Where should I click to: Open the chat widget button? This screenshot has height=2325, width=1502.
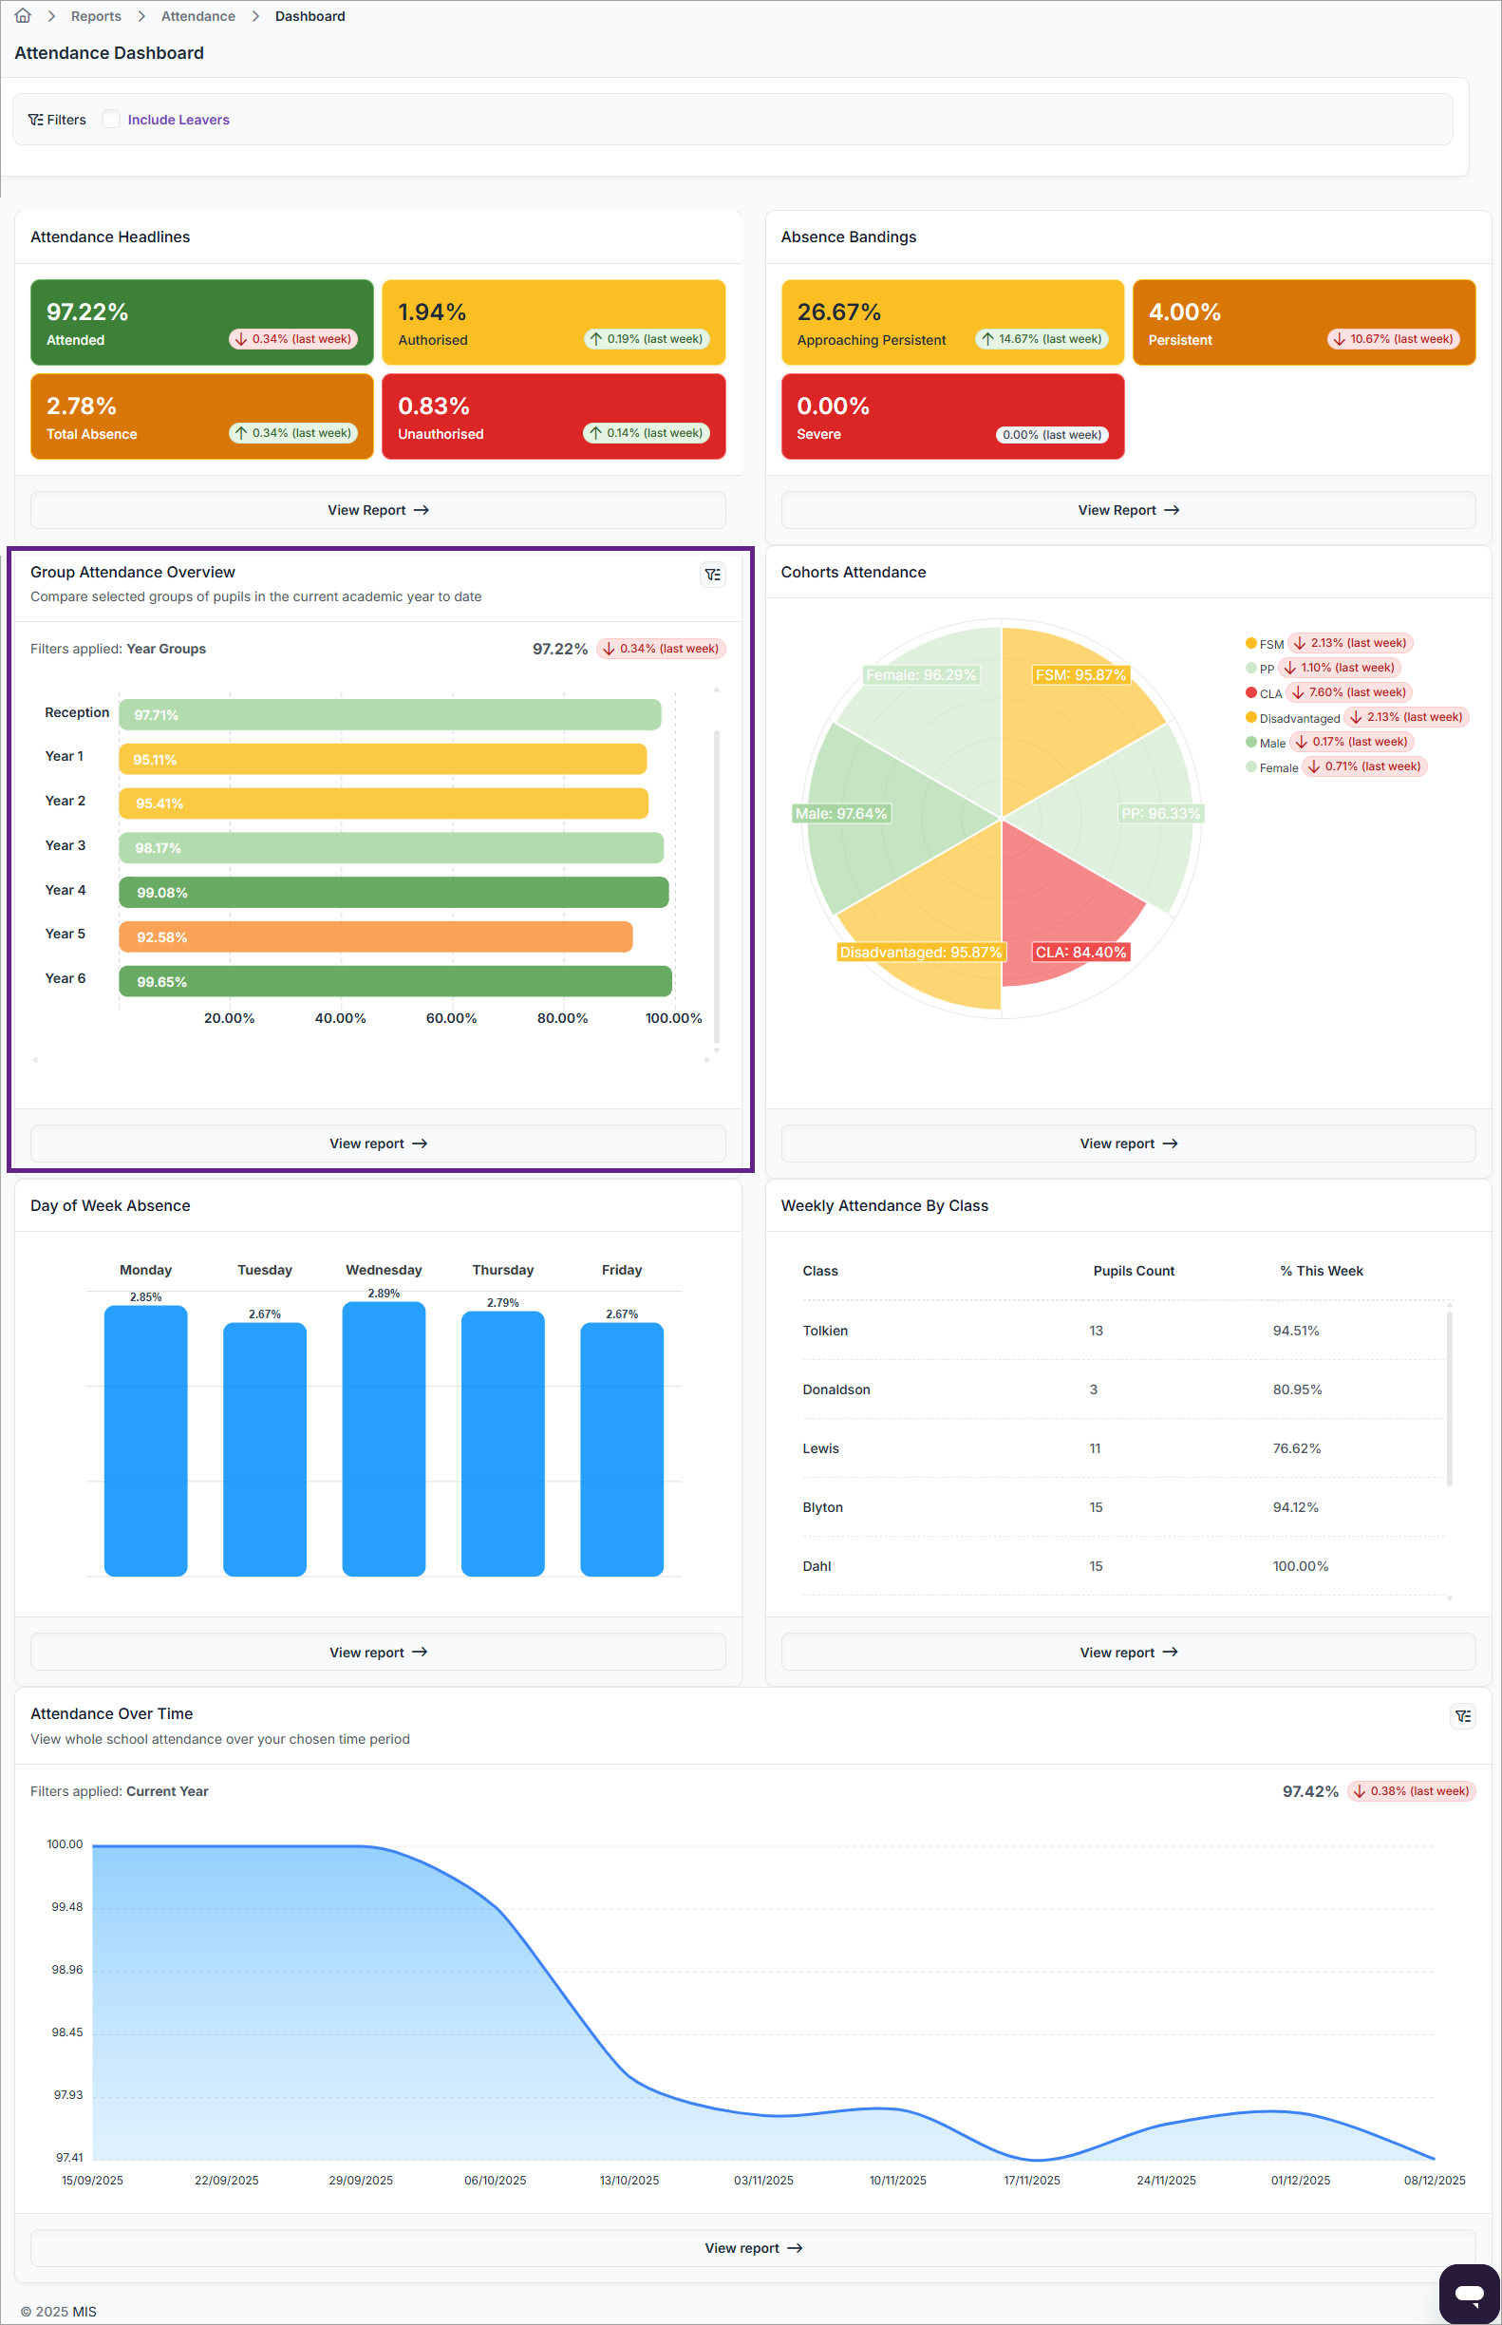click(x=1469, y=2293)
